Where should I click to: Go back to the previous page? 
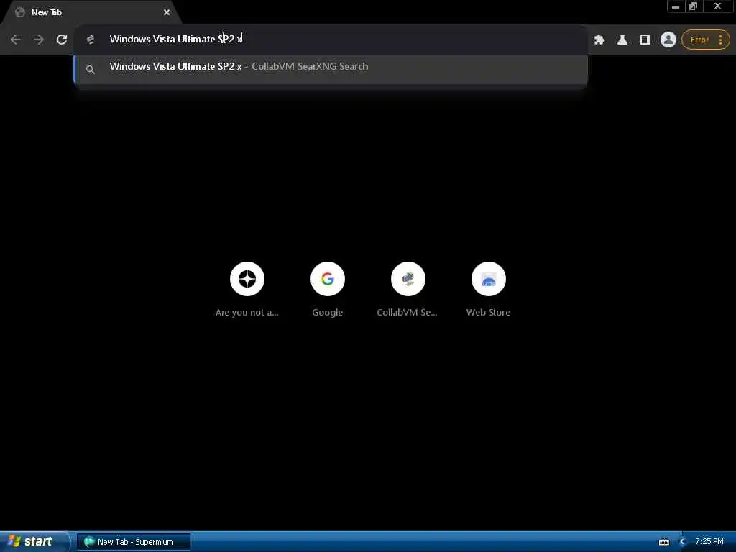(16, 40)
